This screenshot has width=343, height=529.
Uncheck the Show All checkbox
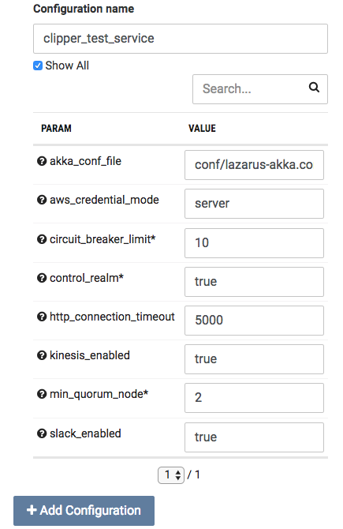38,66
